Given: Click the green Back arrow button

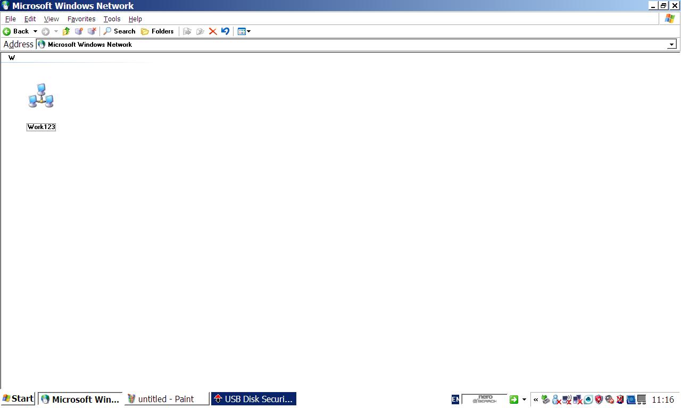Looking at the screenshot, I should [x=16, y=31].
